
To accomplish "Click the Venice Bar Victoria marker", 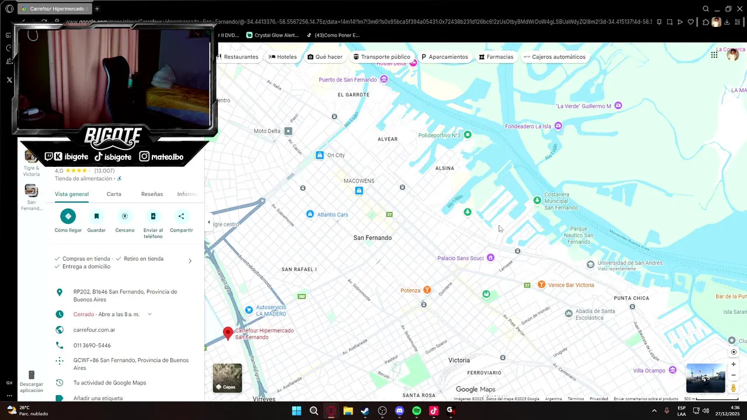I will point(542,285).
